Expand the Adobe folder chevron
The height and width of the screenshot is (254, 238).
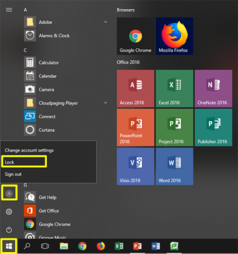pyautogui.click(x=106, y=22)
